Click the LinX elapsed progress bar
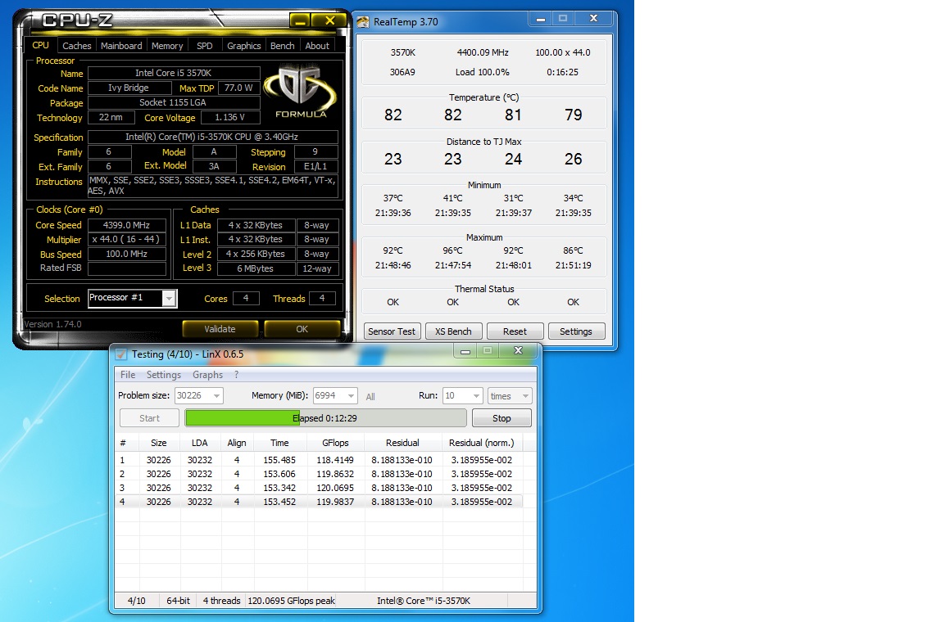The width and height of the screenshot is (944, 622). pyautogui.click(x=325, y=418)
